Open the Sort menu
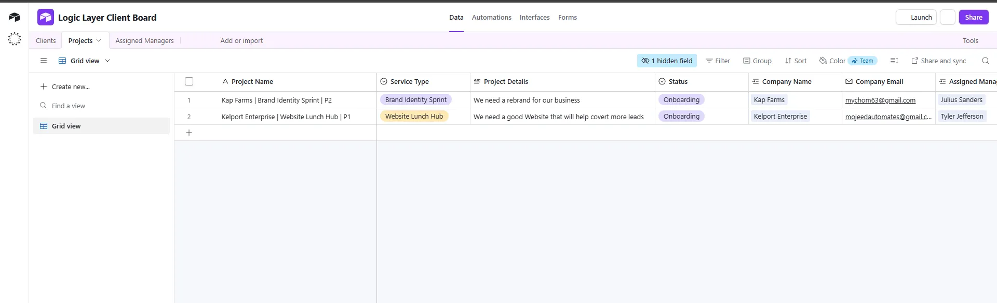 796,61
